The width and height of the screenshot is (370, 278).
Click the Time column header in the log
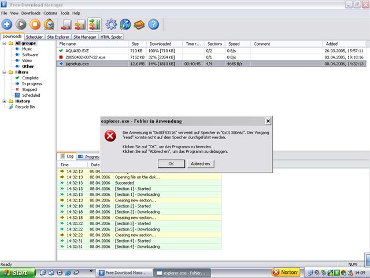(72, 164)
